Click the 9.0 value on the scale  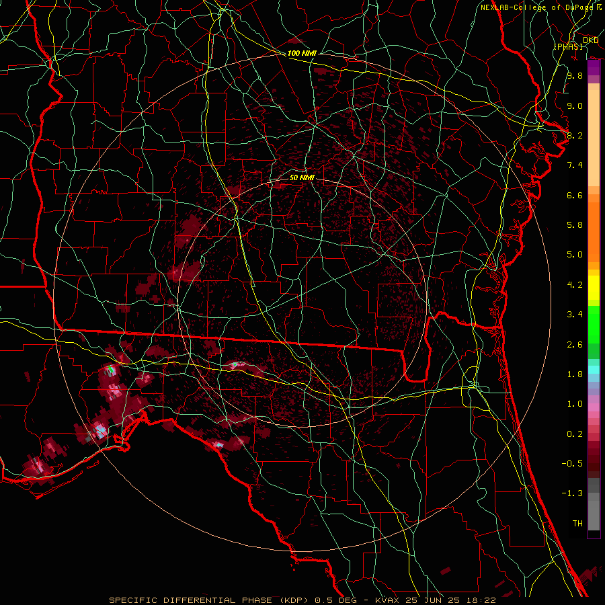tap(575, 106)
